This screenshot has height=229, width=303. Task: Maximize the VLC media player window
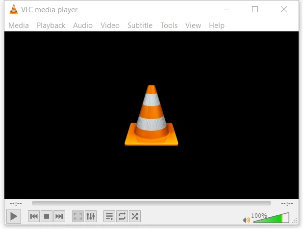pos(255,9)
